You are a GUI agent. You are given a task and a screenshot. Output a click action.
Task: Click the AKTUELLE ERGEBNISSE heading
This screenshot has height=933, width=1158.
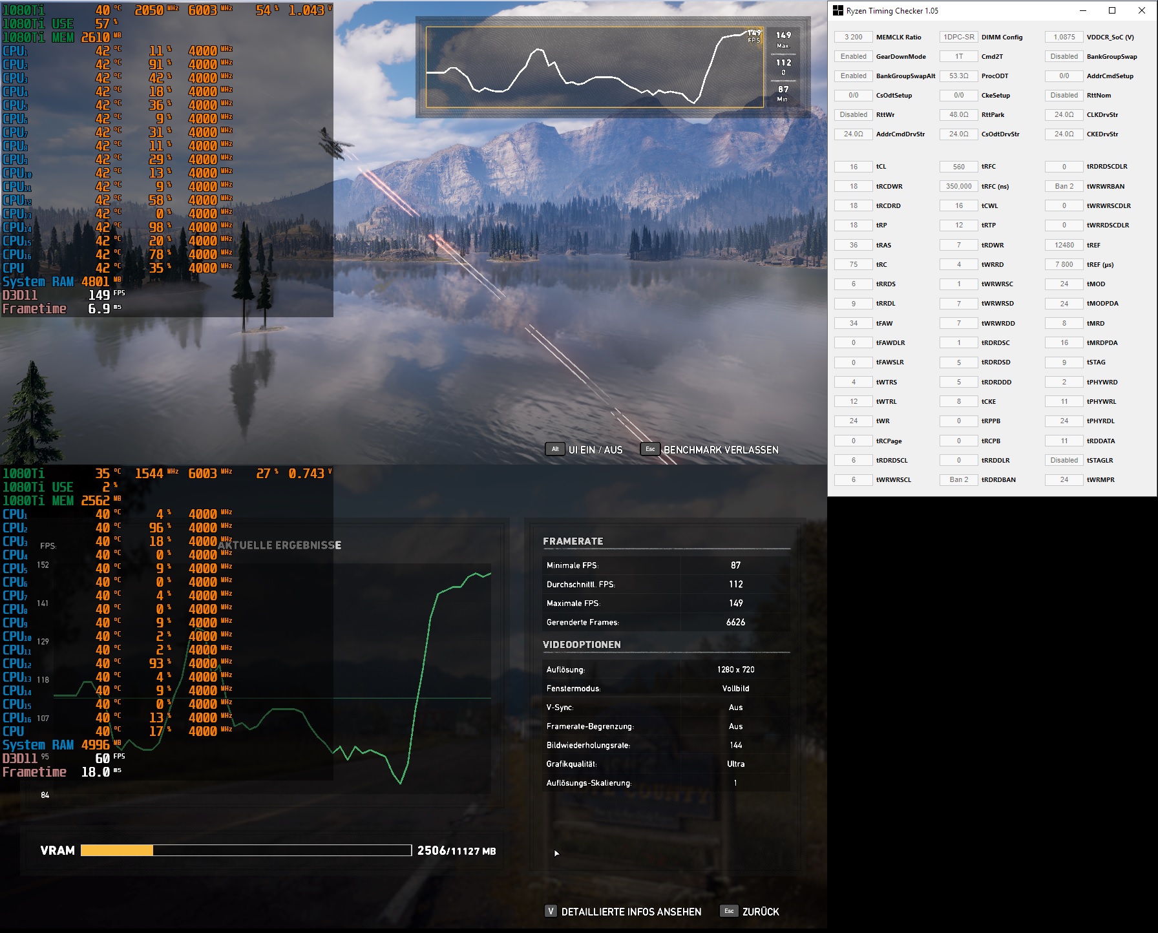point(279,545)
